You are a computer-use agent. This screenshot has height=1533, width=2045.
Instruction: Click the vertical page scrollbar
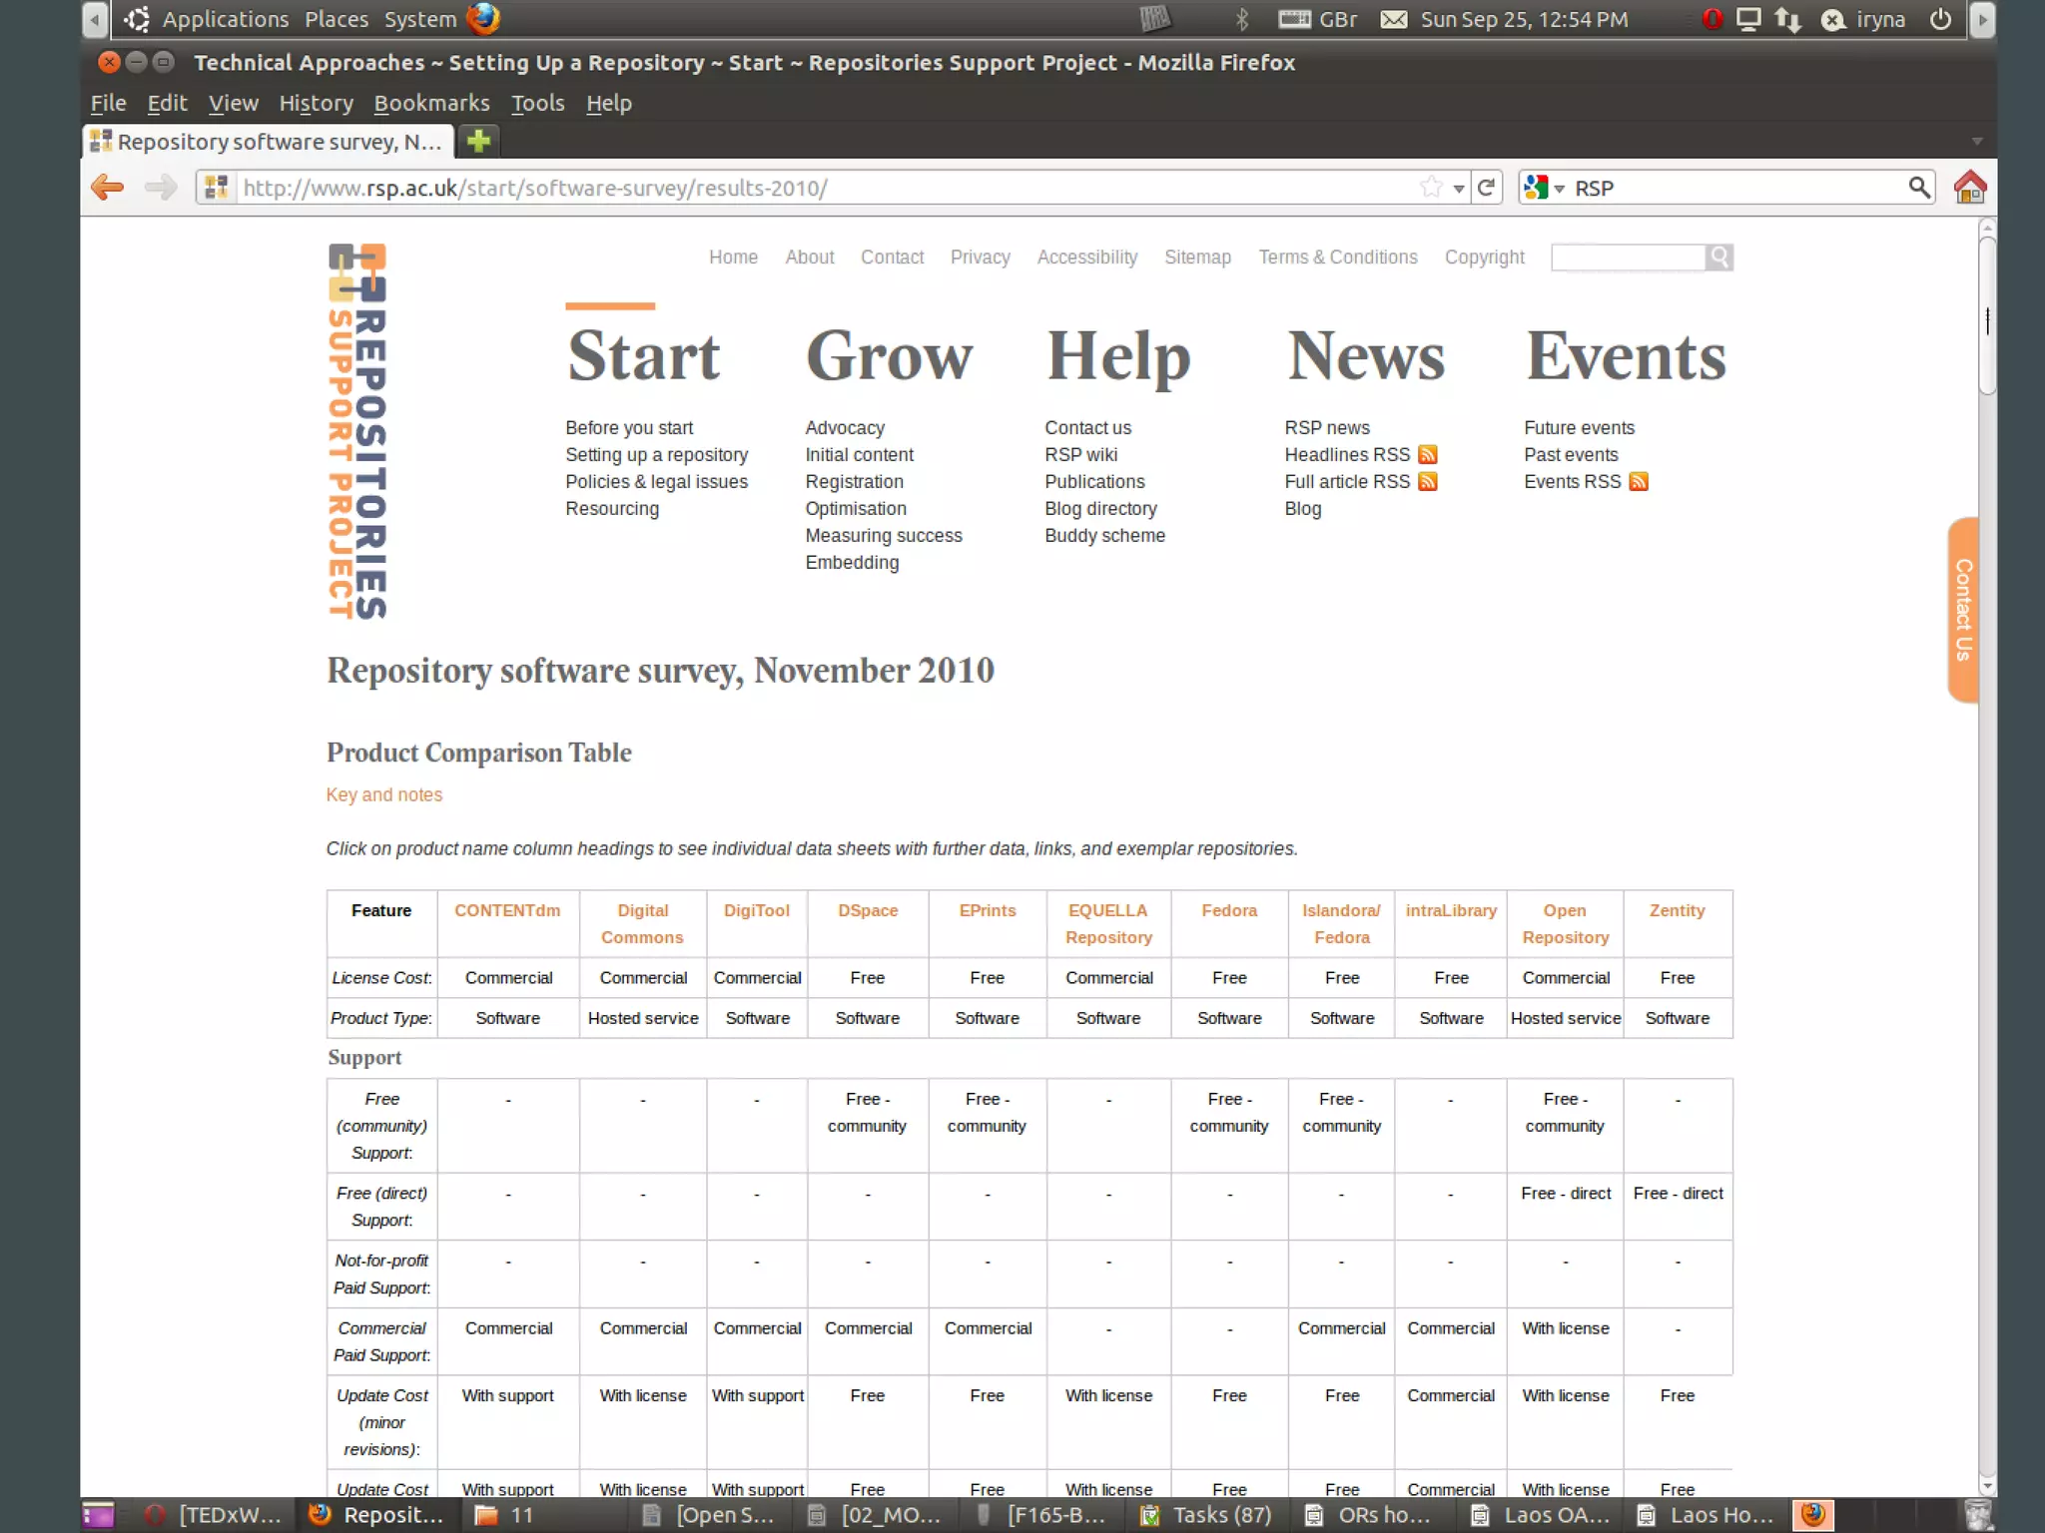[1987, 319]
